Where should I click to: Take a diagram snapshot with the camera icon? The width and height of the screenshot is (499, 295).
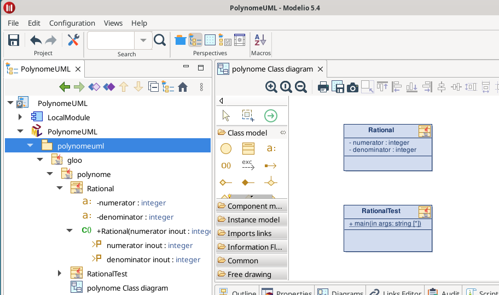[x=353, y=87]
